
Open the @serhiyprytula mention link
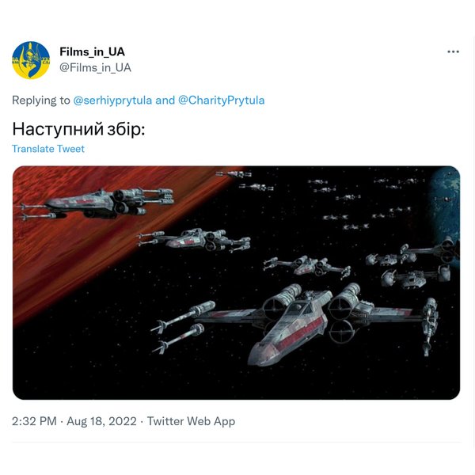[x=112, y=101]
